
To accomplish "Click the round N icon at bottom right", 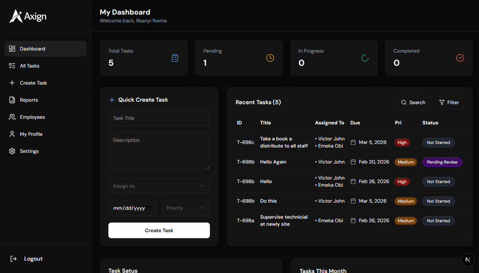I will coord(468,260).
